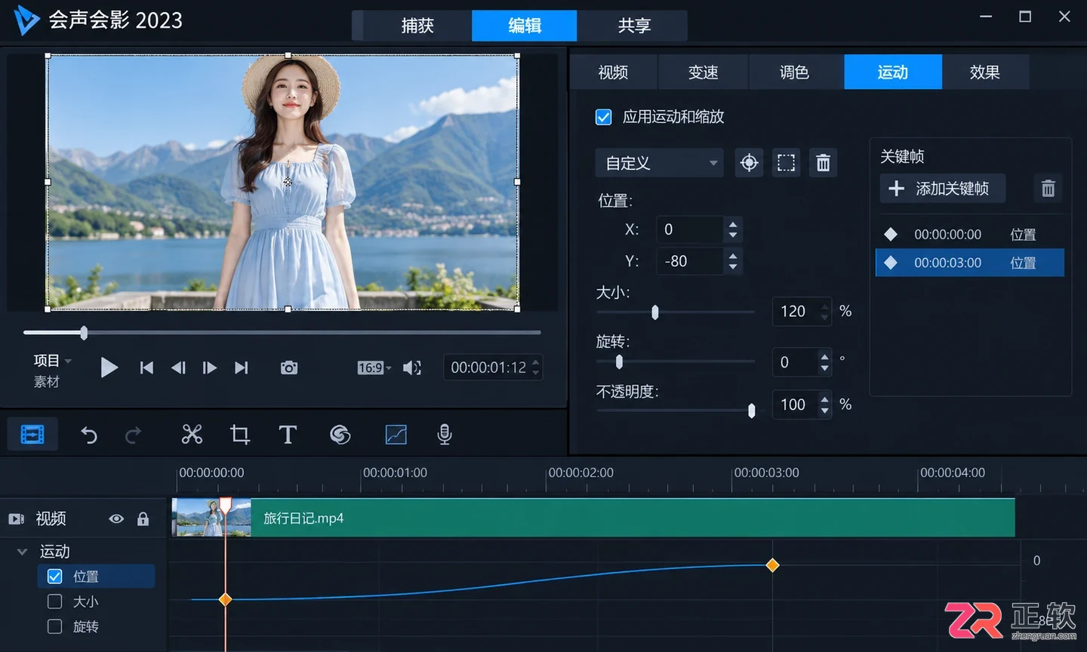Select keyframe at 00:00:00:00 in list
1087x652 pixels.
pos(970,235)
